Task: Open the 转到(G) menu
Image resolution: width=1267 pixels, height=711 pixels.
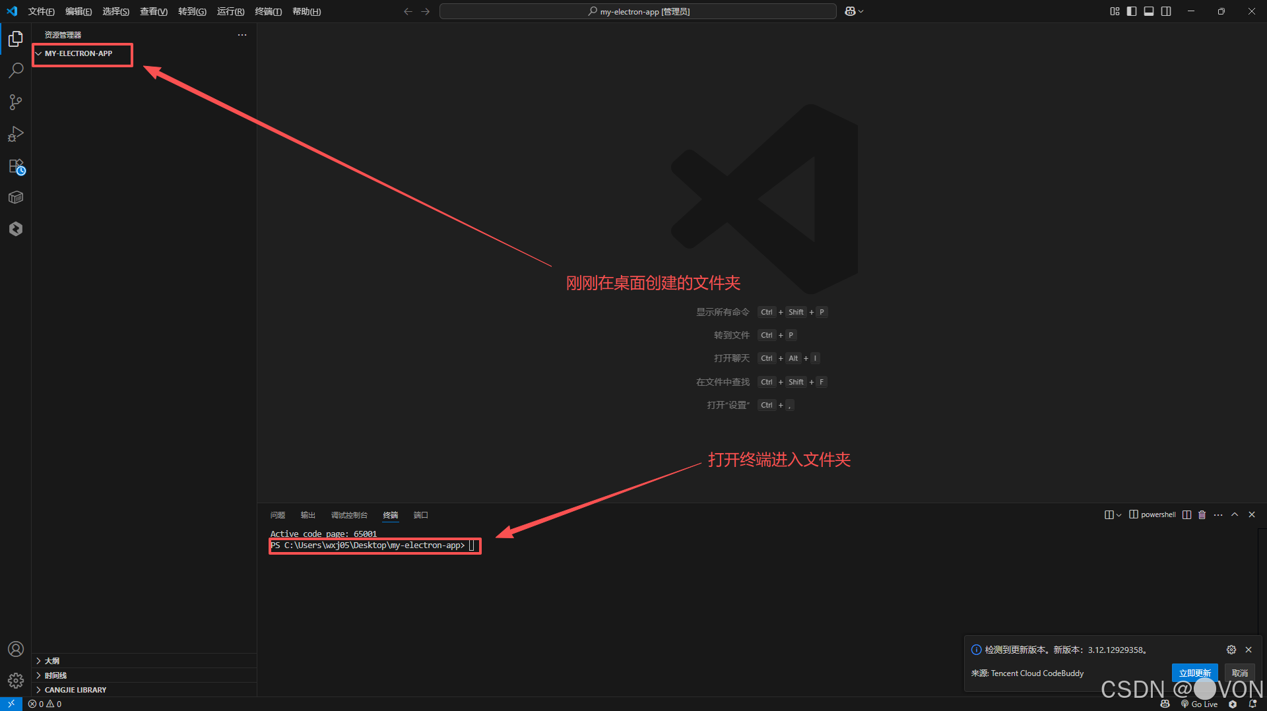Action: (192, 11)
